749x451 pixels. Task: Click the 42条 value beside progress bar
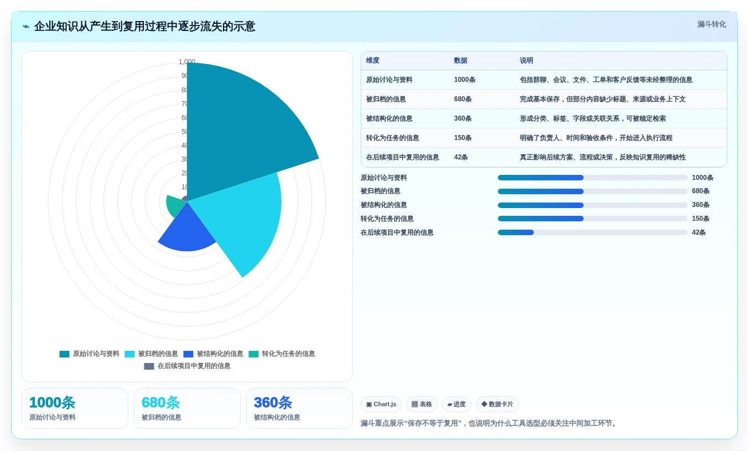click(x=699, y=233)
